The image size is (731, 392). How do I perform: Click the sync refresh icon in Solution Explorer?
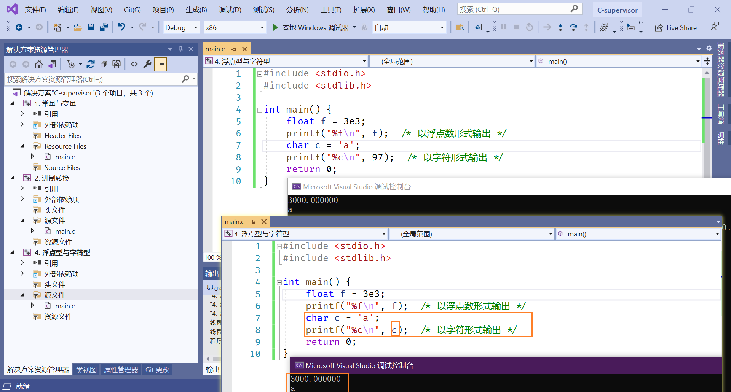coord(91,64)
